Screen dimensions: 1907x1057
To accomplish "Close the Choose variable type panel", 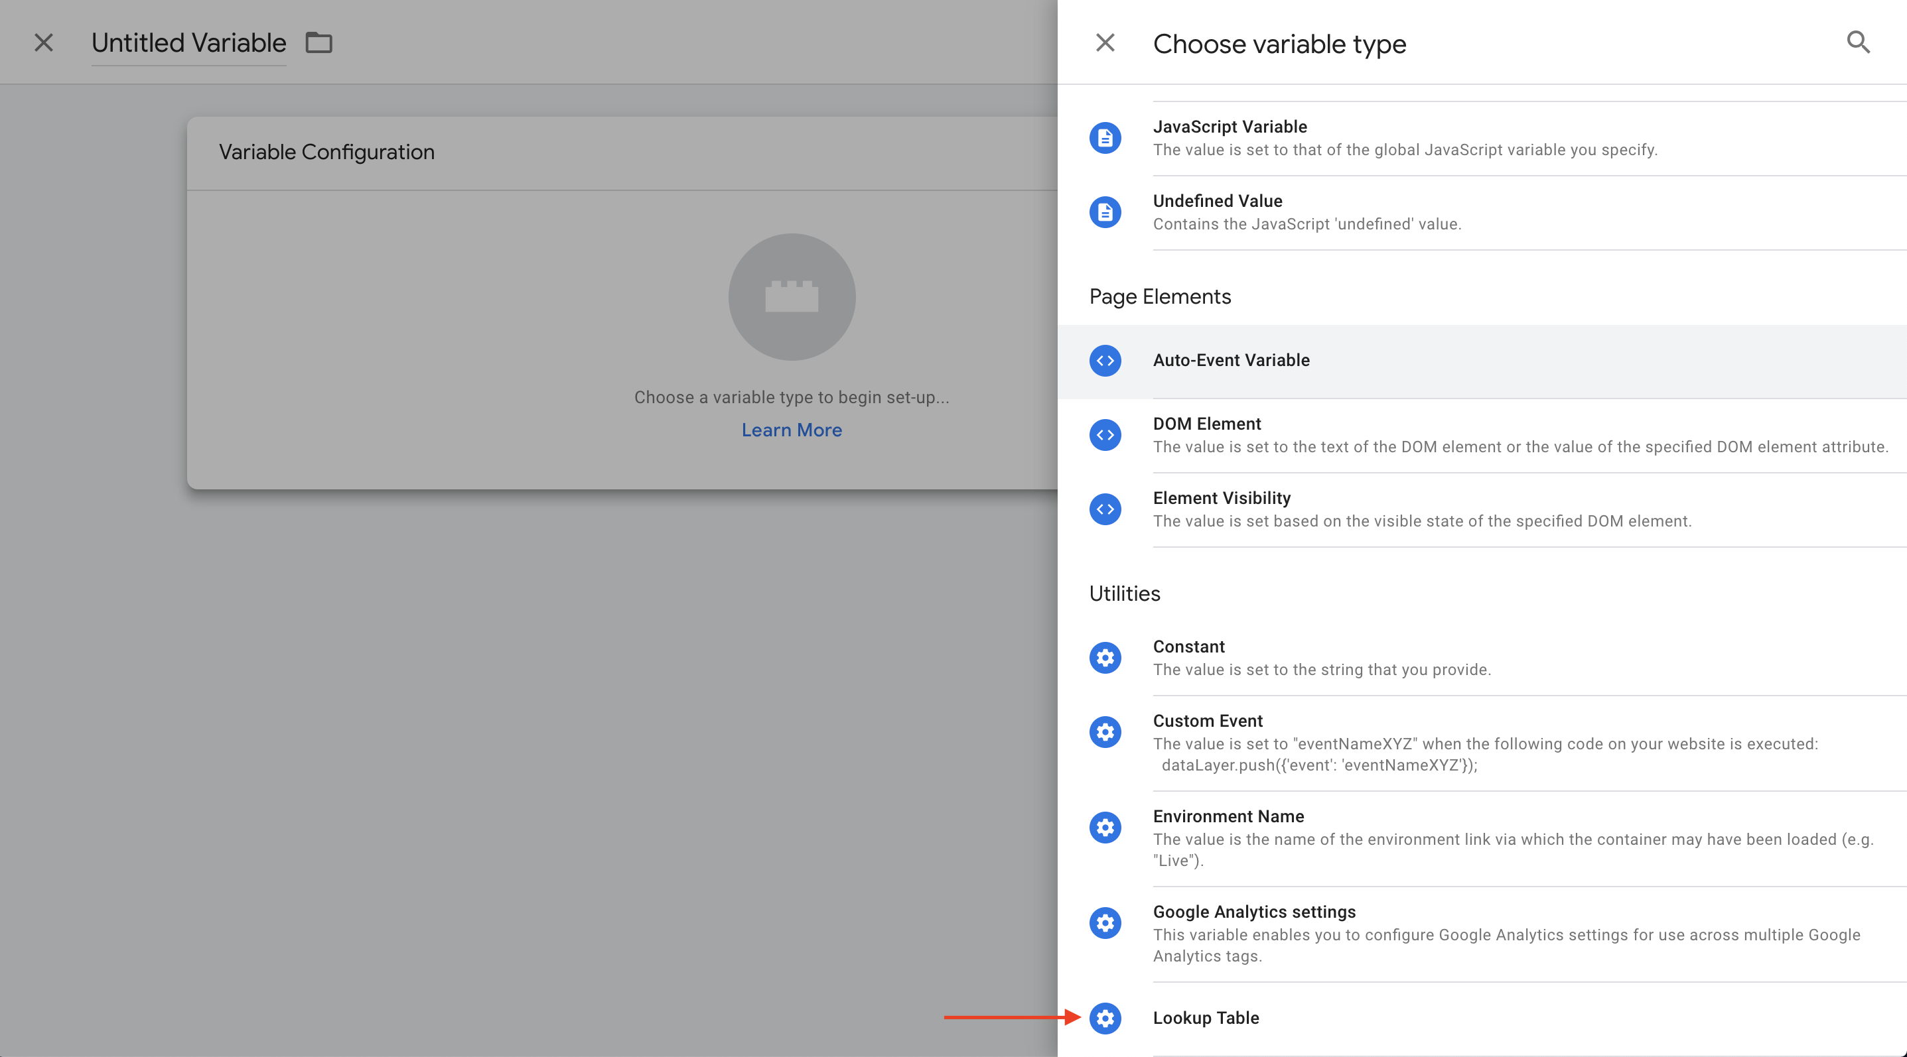I will click(1105, 43).
